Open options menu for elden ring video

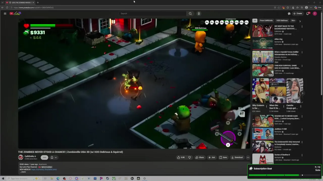302,39
